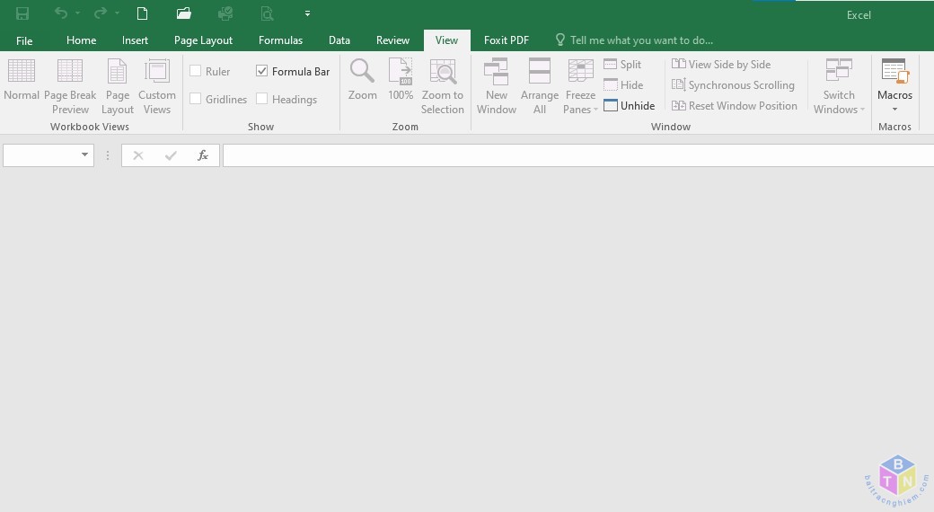
Task: Click the Undo arrow icon
Action: [x=61, y=13]
